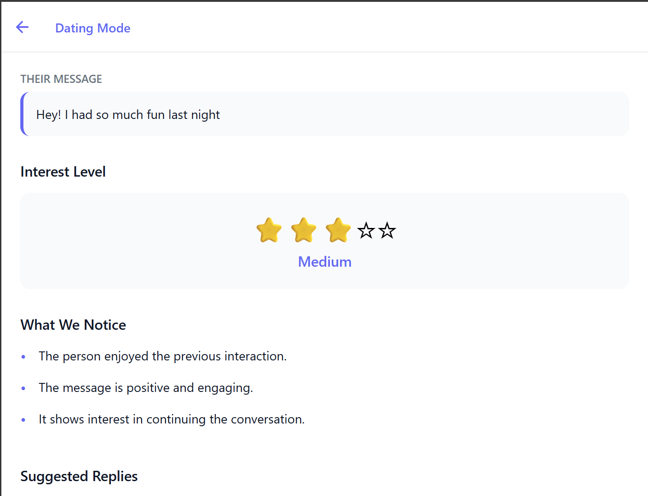
Task: Click the second gold star
Action: 304,230
